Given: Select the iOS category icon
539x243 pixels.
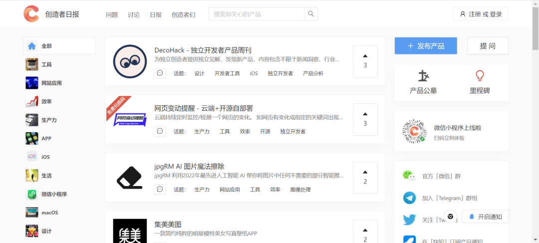Looking at the screenshot, I should coord(32,157).
